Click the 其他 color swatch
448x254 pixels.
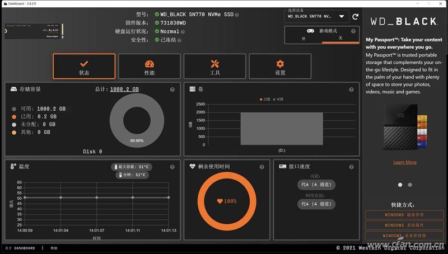[14, 133]
